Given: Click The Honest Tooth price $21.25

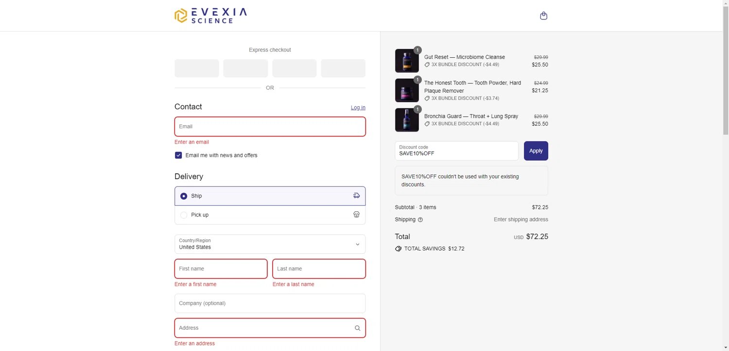Looking at the screenshot, I should point(540,91).
